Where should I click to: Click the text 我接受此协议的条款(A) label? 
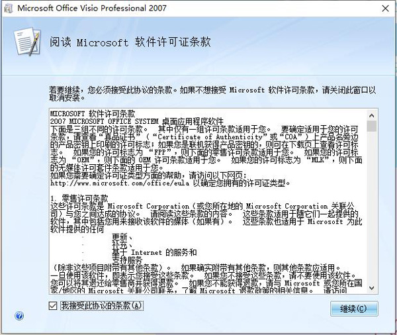click(102, 306)
